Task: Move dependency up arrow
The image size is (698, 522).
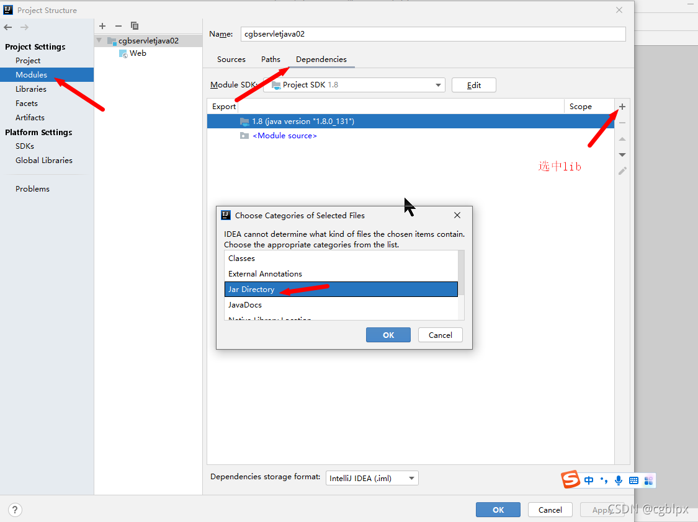Action: [x=622, y=139]
